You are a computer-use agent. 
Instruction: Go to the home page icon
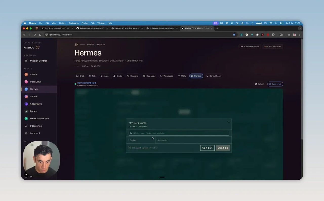(x=40, y=35)
